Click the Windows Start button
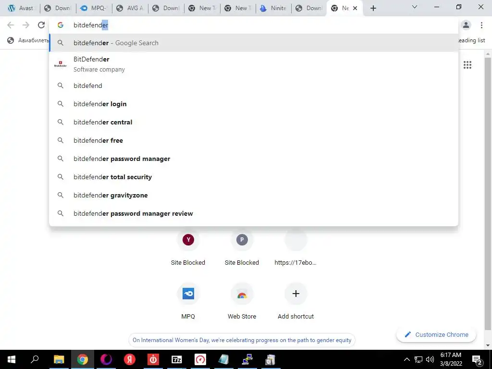The image size is (492, 369). (x=12, y=359)
